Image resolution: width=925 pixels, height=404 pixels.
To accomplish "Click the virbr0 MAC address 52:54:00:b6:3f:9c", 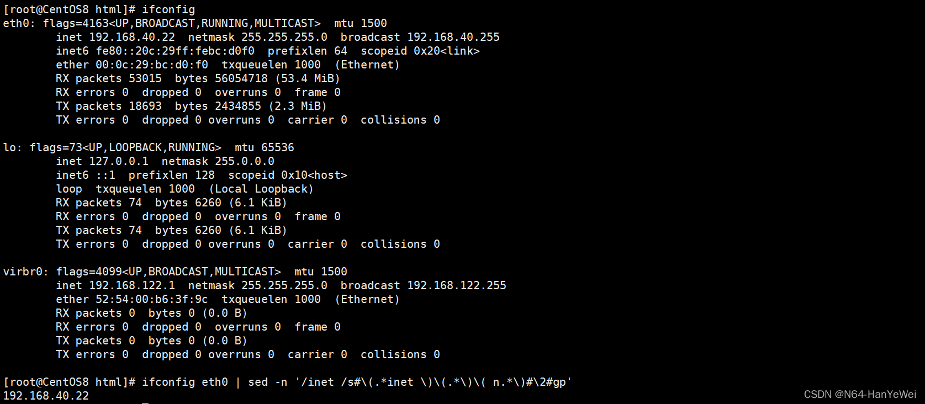I will 152,299.
